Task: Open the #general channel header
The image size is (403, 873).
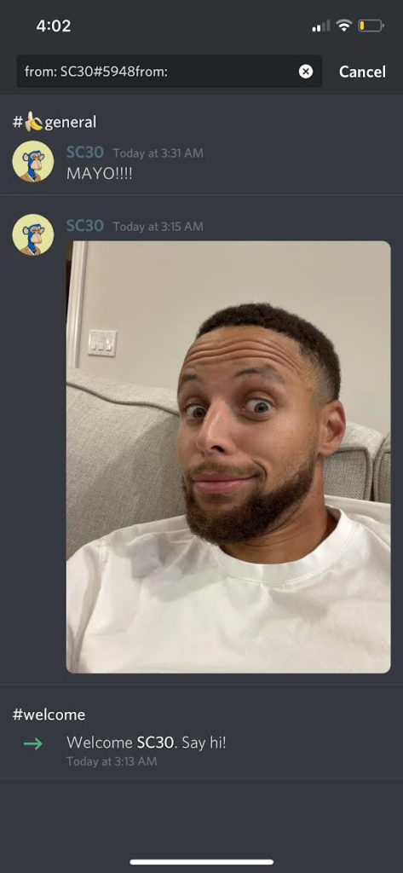Action: coord(55,122)
